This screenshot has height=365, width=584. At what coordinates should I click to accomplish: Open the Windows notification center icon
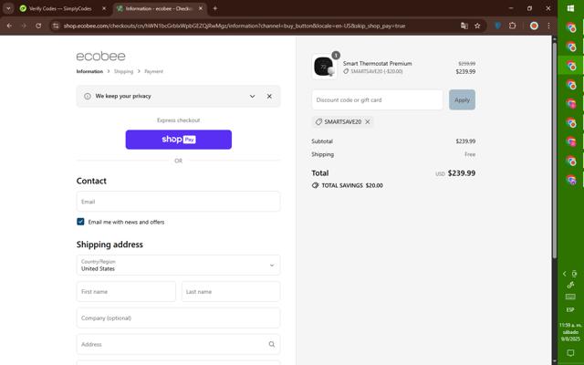click(570, 352)
